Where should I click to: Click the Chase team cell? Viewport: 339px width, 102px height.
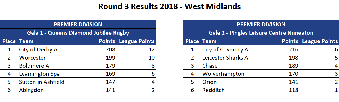coord(240,66)
